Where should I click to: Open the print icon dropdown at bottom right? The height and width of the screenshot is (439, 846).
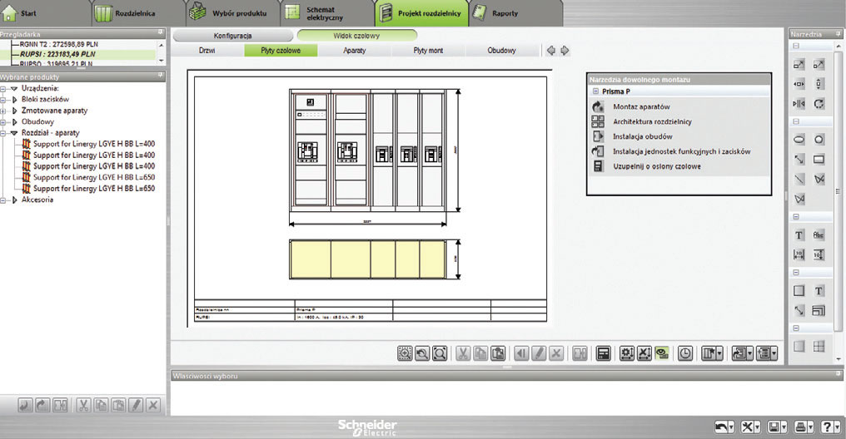point(810,427)
